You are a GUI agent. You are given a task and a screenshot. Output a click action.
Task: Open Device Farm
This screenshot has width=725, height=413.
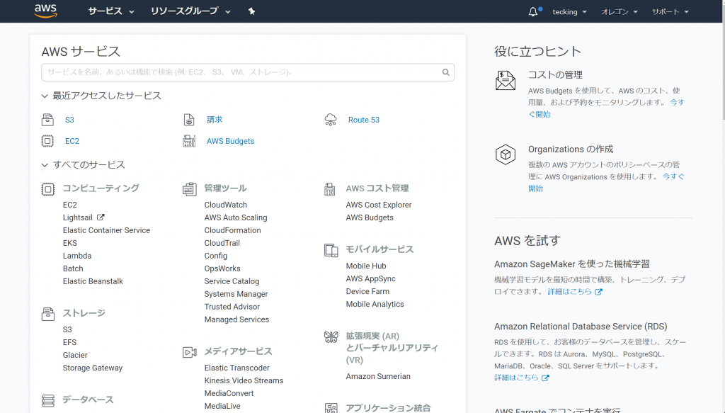tap(367, 291)
